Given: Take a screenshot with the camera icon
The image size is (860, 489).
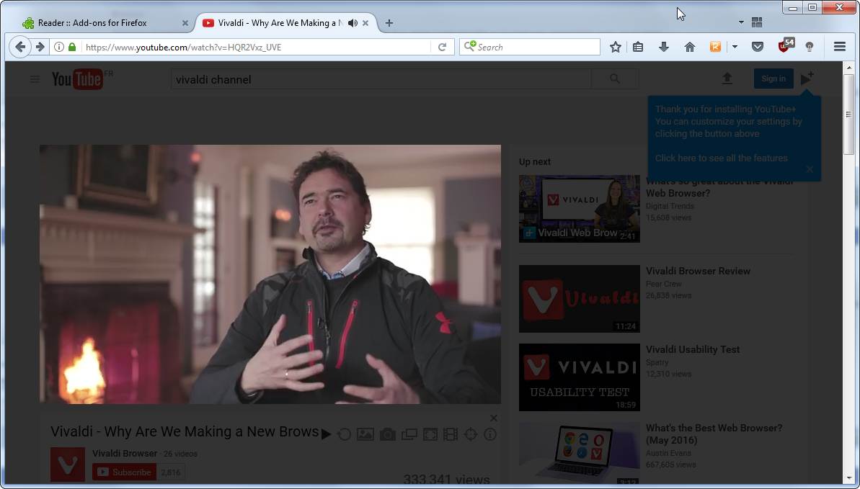Looking at the screenshot, I should point(388,435).
